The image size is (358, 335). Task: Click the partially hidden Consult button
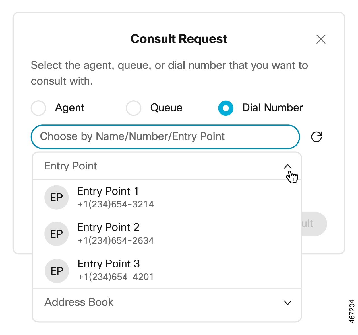(x=314, y=224)
